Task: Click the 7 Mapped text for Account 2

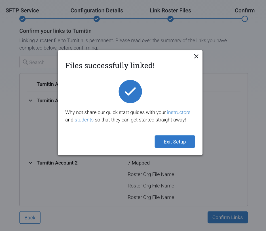Action: [x=139, y=163]
